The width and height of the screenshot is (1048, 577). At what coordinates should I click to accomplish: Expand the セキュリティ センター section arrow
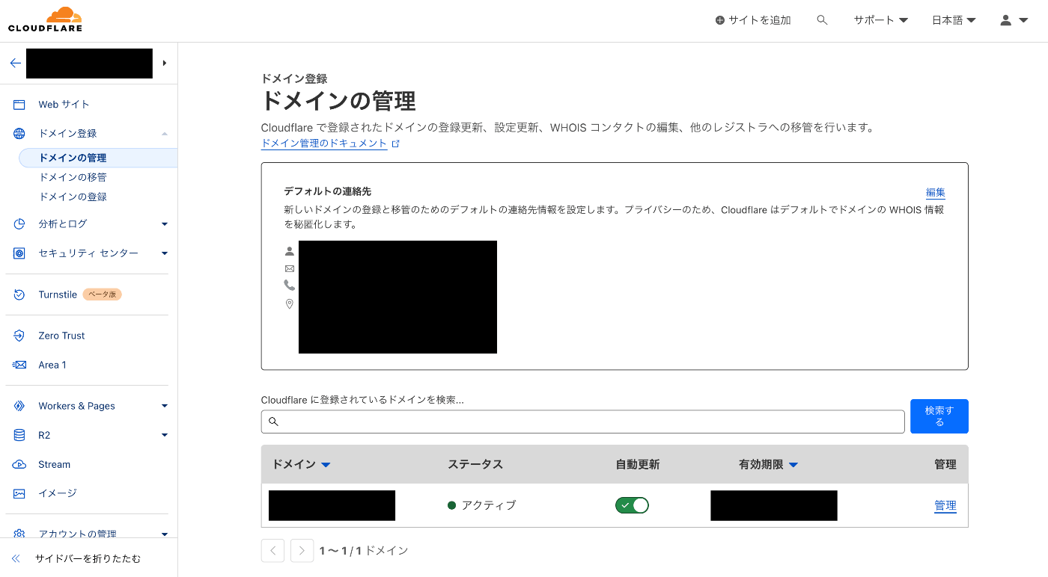click(165, 253)
